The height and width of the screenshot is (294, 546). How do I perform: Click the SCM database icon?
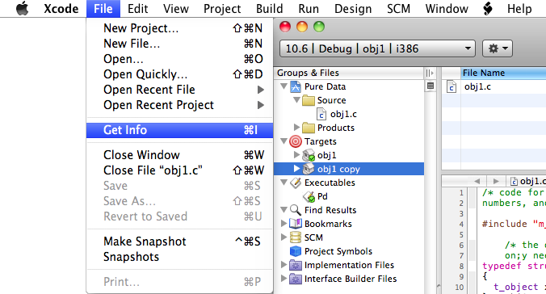point(296,237)
